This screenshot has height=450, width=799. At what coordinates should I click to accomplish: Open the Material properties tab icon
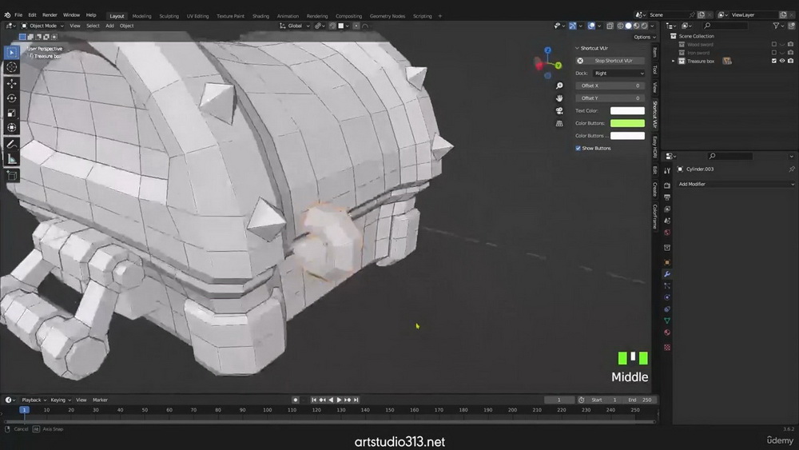[x=667, y=333]
